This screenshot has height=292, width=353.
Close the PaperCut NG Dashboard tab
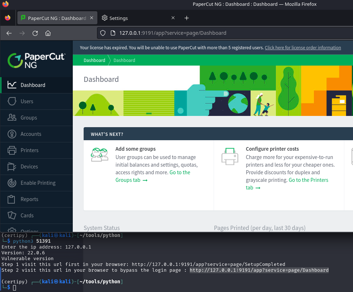point(92,18)
